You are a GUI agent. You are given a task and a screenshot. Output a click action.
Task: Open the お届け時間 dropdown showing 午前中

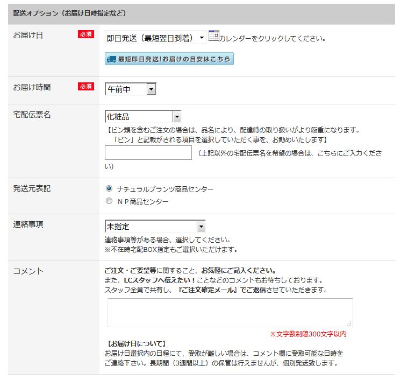(x=131, y=89)
